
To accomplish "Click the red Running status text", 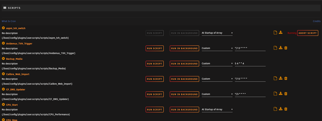I will 292,33.
